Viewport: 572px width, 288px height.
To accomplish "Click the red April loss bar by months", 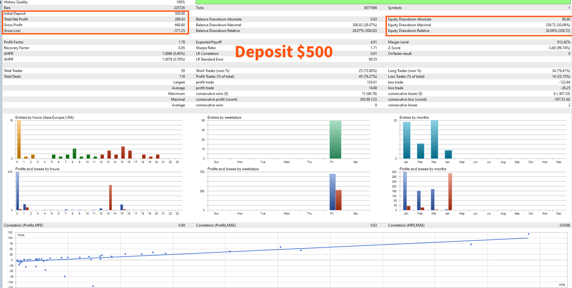I will click(x=450, y=192).
